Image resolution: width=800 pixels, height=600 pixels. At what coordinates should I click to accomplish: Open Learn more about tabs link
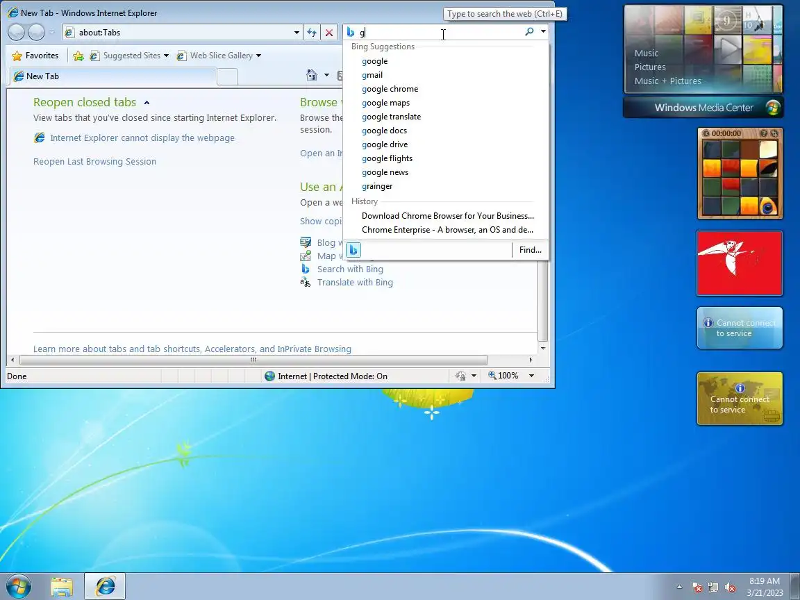[192, 349]
